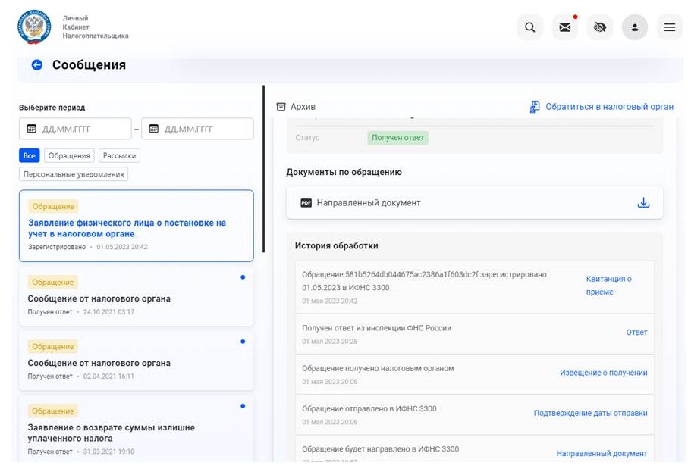Click the blue back arrow beside Сообщения
This screenshot has width=688, height=475.
[x=36, y=65]
